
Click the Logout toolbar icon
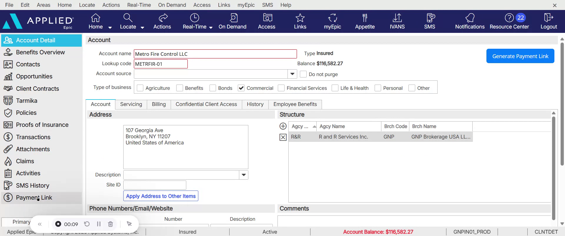[x=549, y=21]
